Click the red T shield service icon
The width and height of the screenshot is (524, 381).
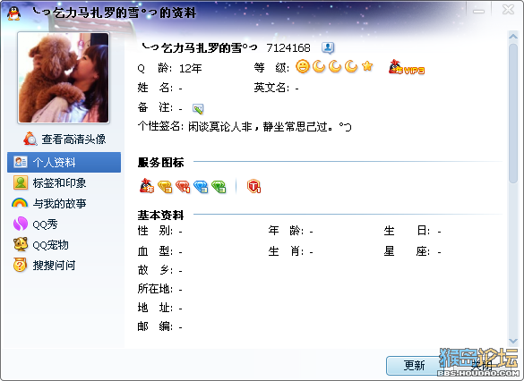click(x=254, y=186)
